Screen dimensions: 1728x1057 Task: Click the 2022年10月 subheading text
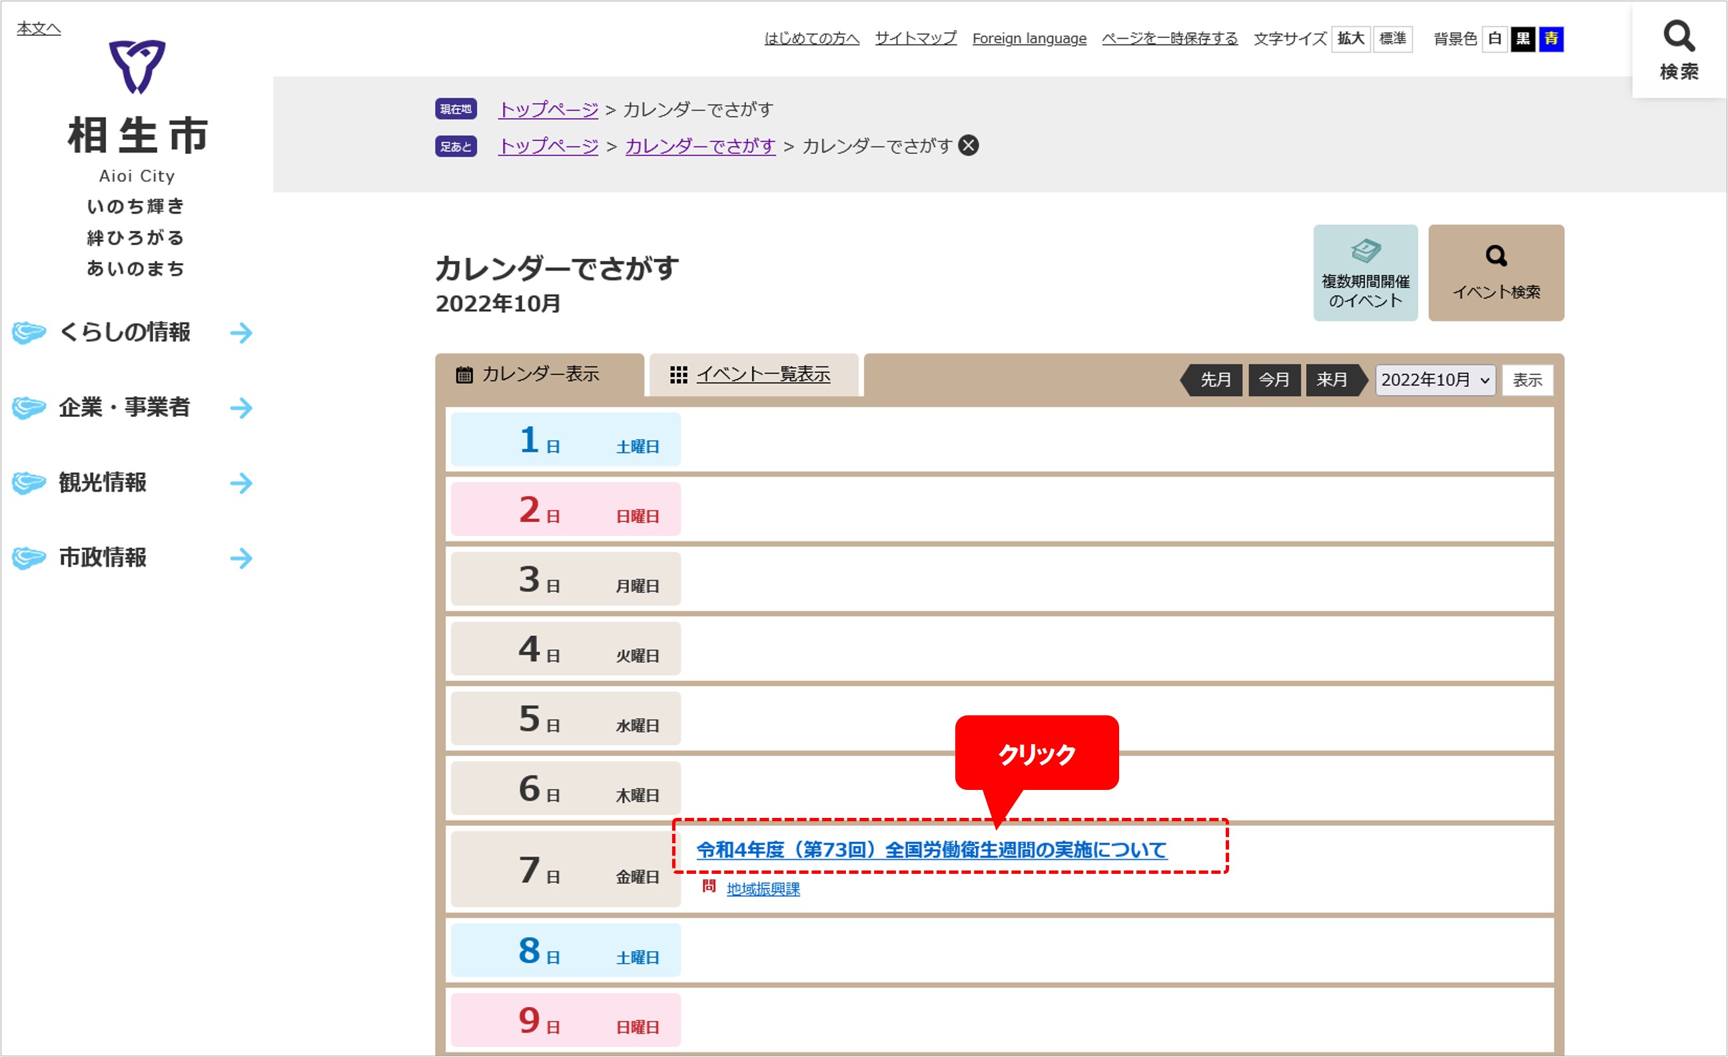498,304
